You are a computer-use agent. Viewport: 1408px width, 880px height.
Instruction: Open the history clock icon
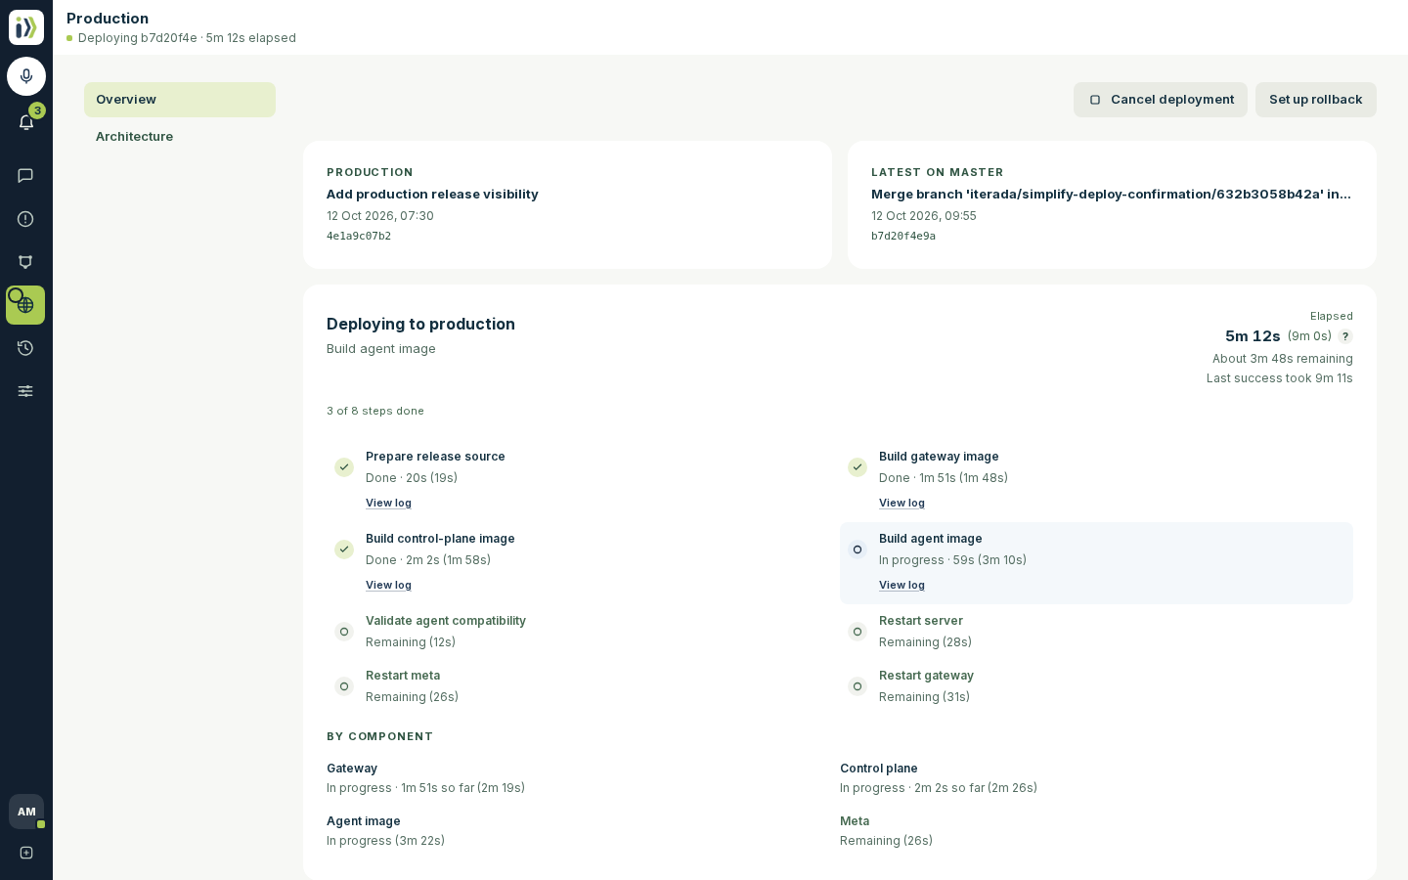[x=25, y=348]
